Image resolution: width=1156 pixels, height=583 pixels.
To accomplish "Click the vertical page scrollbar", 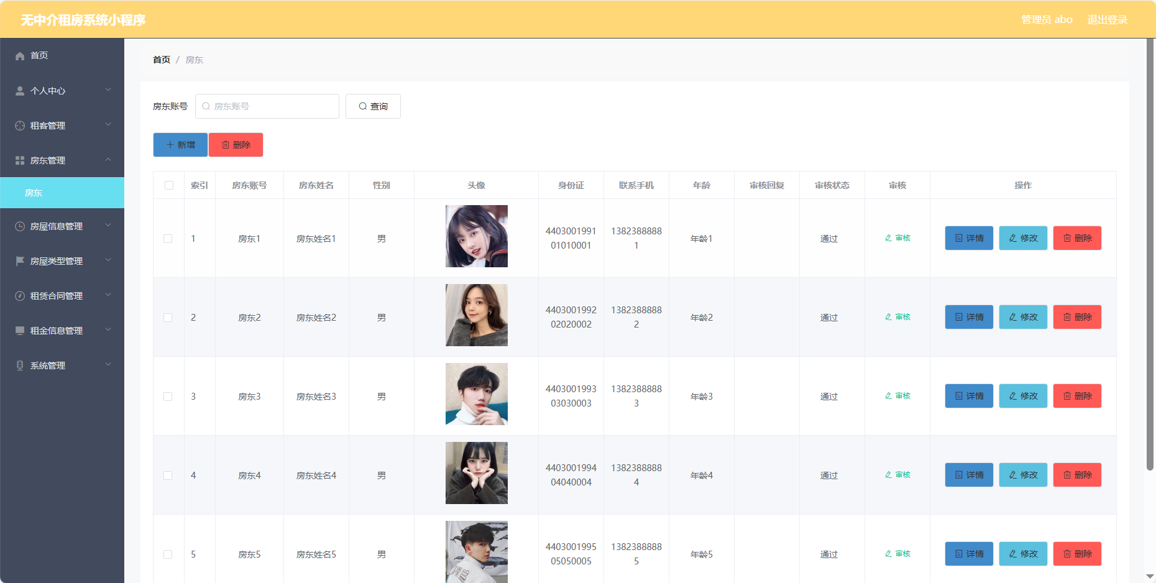I will pos(1150,255).
